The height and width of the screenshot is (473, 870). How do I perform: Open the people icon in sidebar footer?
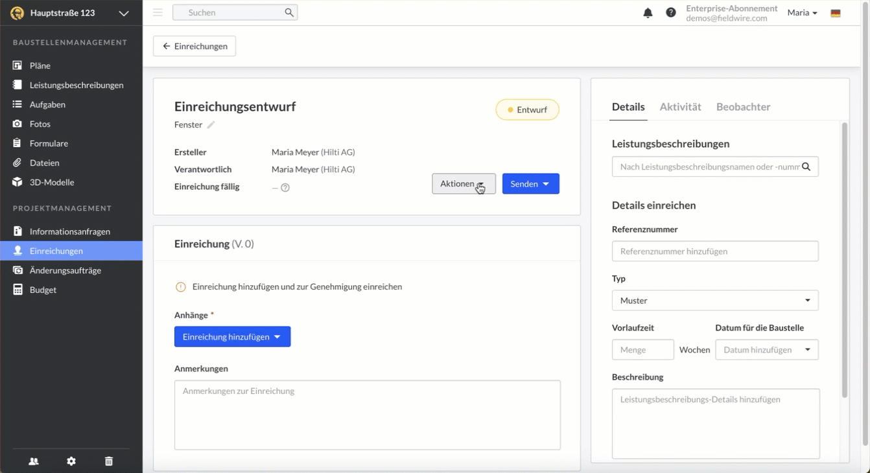tap(34, 461)
